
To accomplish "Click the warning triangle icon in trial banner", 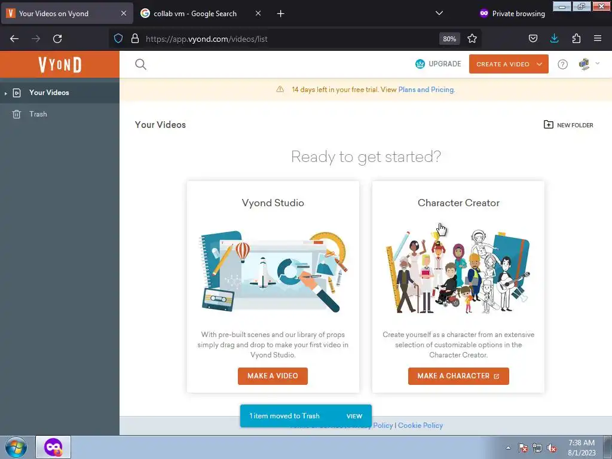I will [x=280, y=90].
